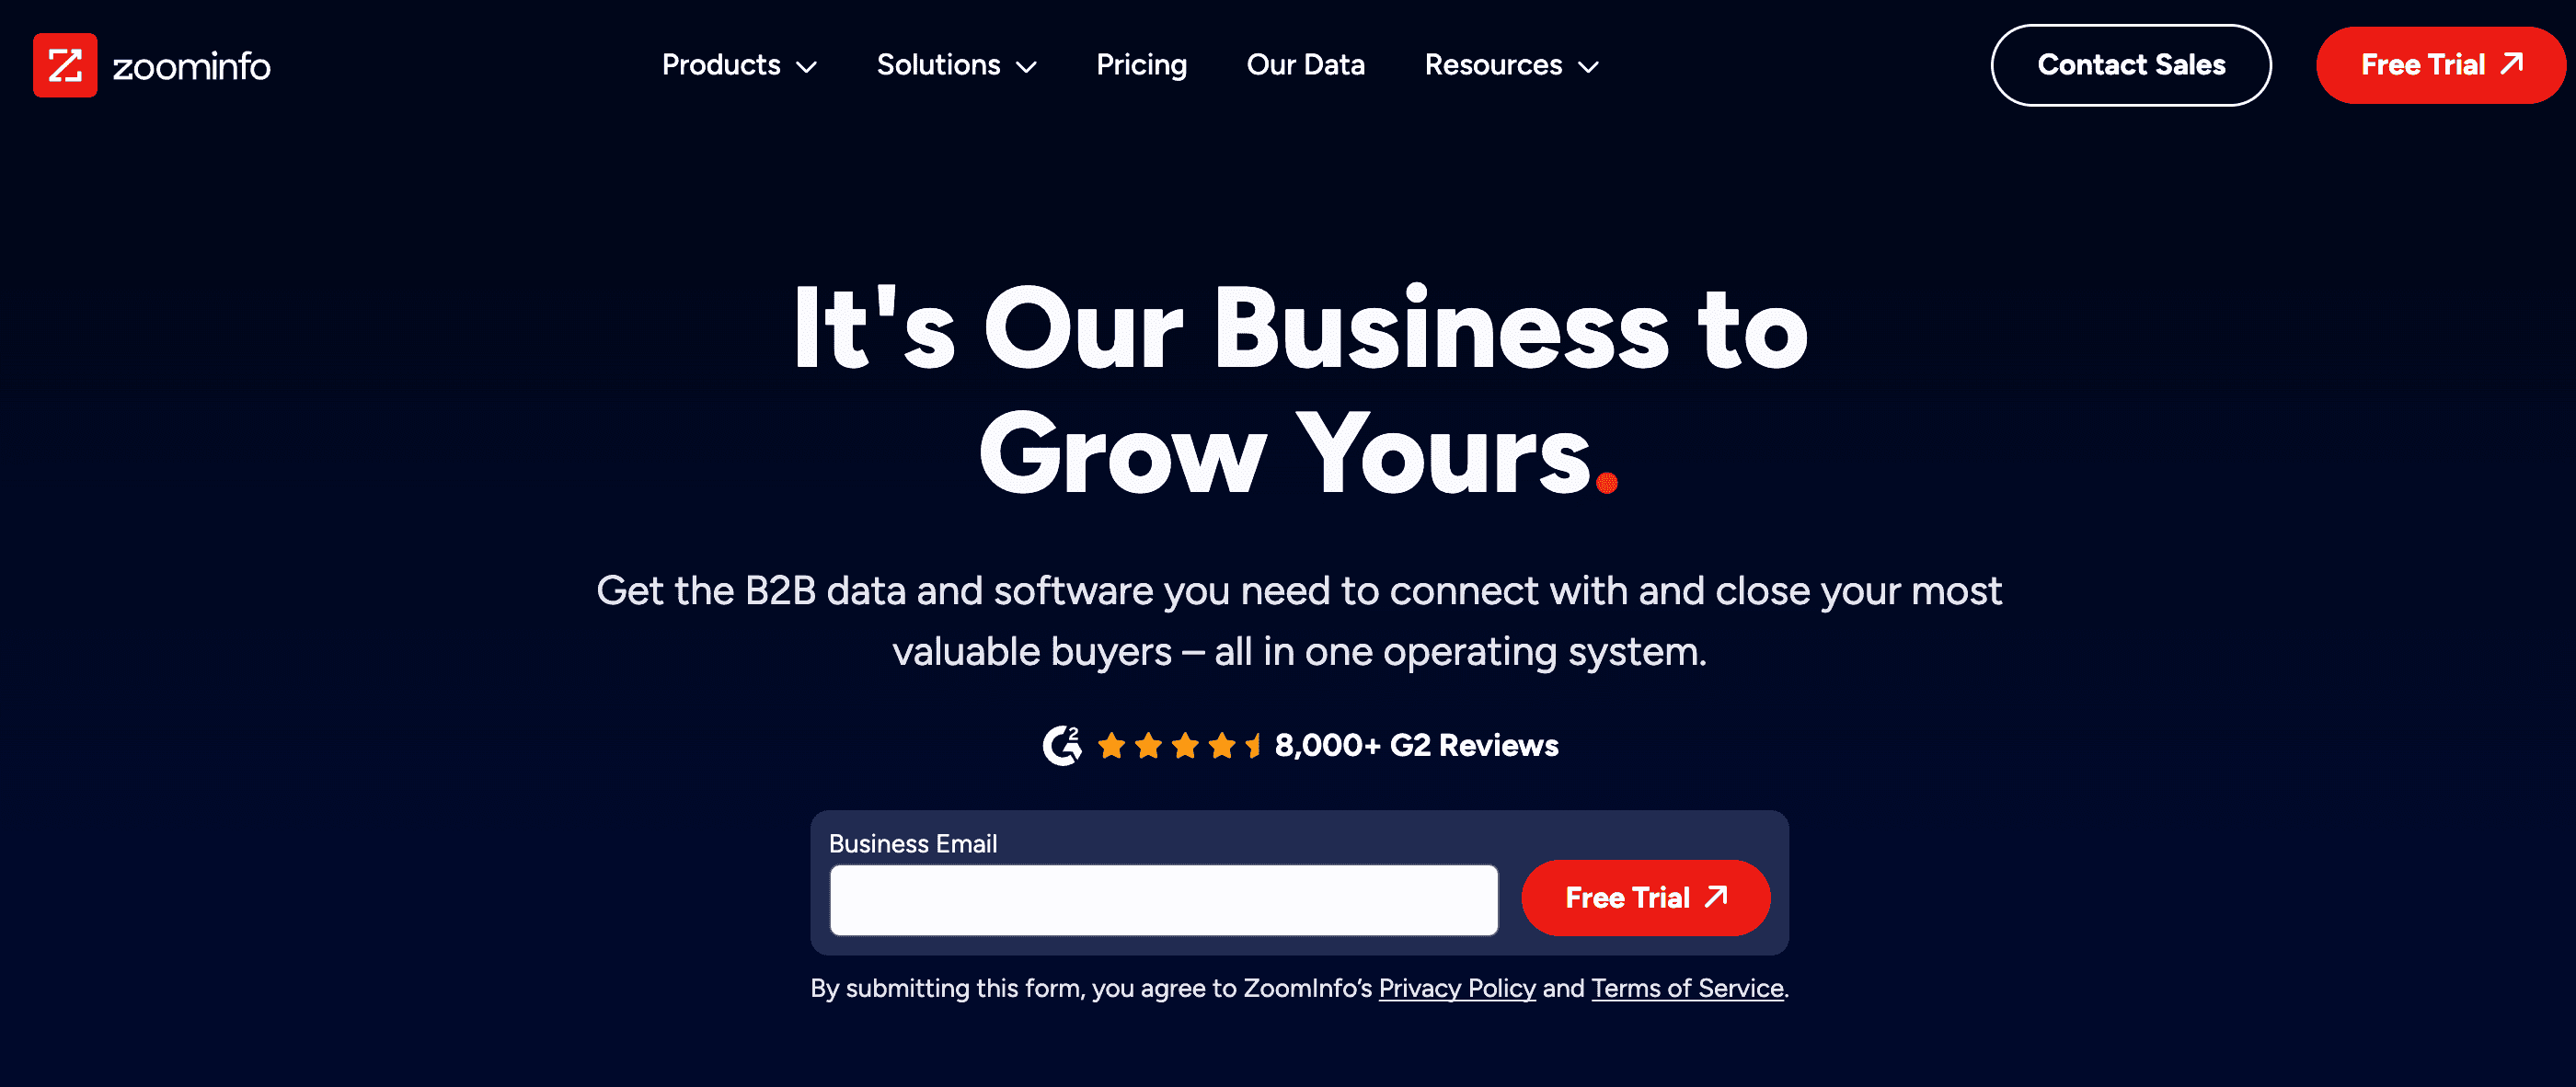
Task: Click the Contact Sales button
Action: [x=2131, y=65]
